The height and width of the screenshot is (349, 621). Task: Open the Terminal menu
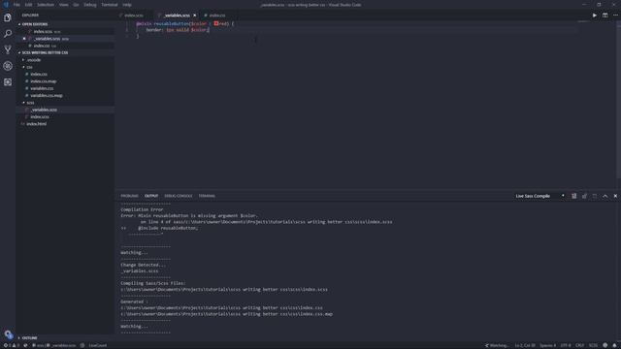tap(110, 5)
